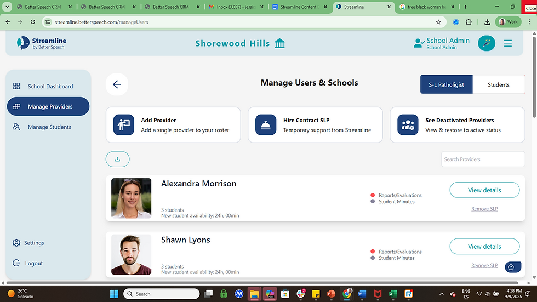This screenshot has width=537, height=302.
Task: Open the help question mark button
Action: pos(513,267)
